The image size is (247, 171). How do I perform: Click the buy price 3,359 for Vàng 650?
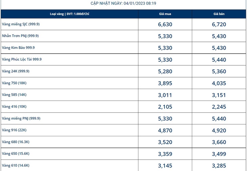pos(165,154)
